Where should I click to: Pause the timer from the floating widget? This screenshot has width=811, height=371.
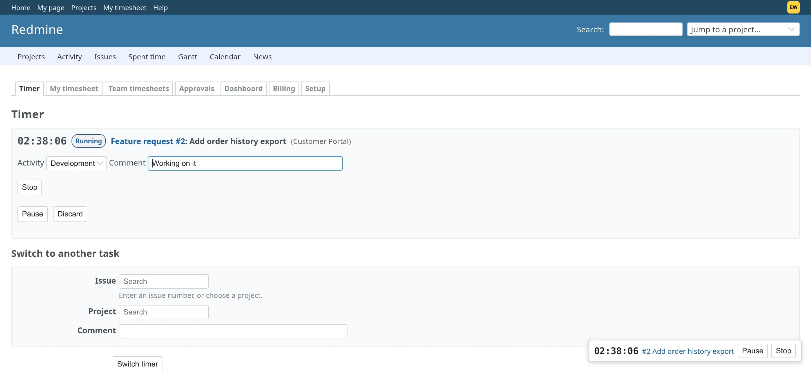coord(752,350)
